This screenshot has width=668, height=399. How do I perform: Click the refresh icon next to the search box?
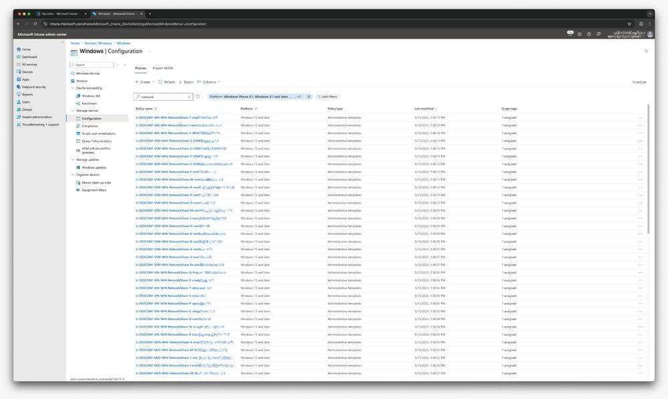pos(198,97)
